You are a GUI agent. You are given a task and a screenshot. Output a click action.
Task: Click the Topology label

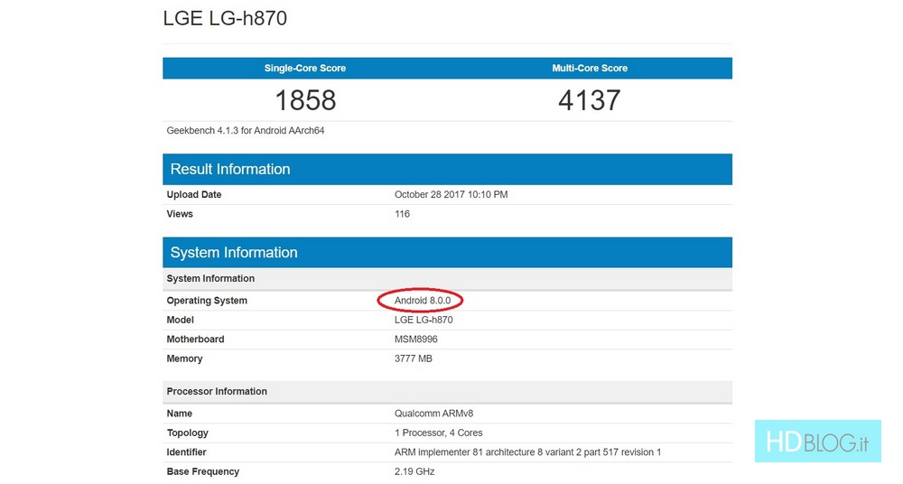coord(187,433)
